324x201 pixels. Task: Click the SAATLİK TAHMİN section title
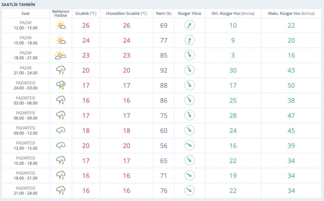[18, 5]
